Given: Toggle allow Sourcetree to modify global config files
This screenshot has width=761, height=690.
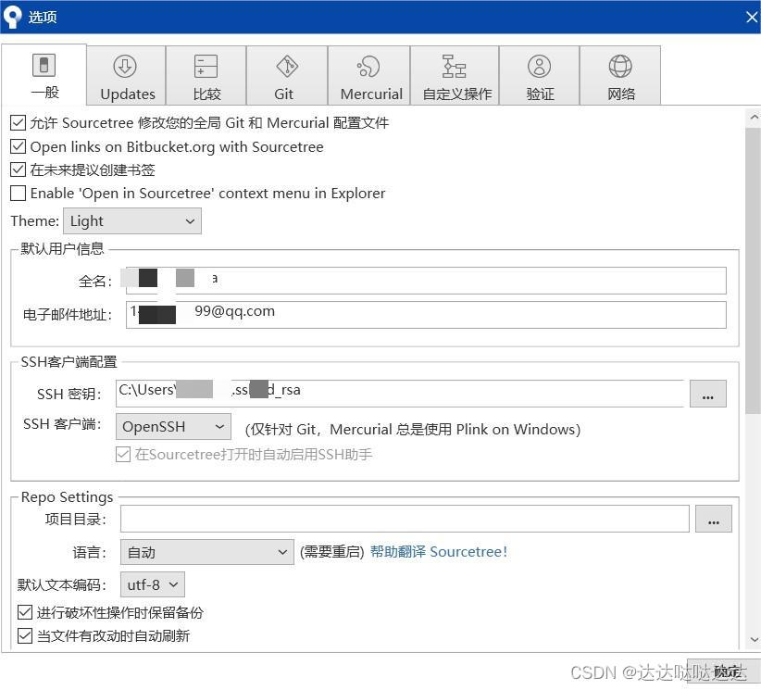Looking at the screenshot, I should pyautogui.click(x=18, y=123).
